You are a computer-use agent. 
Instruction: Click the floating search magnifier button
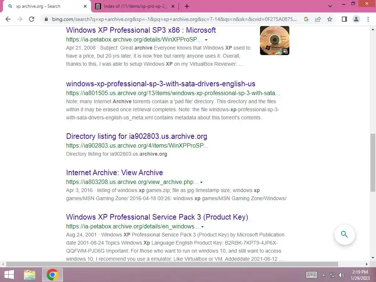344,234
